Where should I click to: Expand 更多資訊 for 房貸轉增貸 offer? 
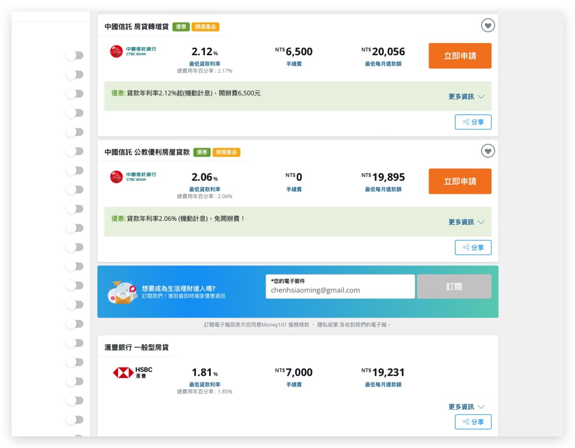pos(467,96)
